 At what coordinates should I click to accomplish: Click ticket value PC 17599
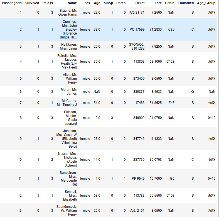pyautogui.click(x=137, y=30)
